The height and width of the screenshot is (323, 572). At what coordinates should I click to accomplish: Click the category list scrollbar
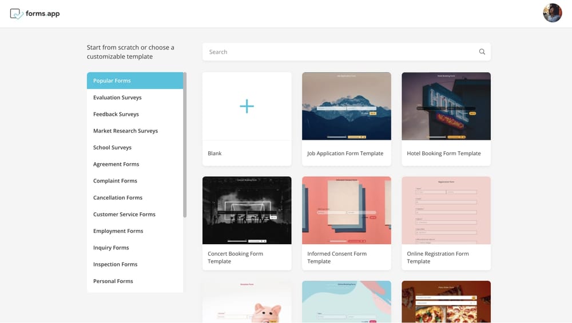click(185, 144)
